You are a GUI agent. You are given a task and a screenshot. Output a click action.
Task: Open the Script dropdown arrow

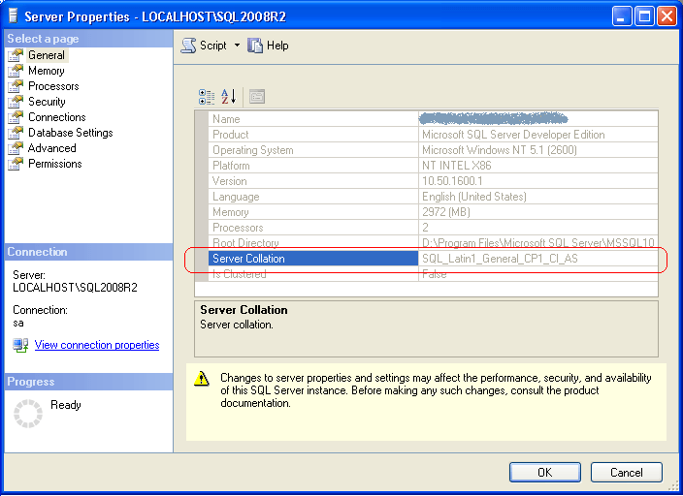237,45
